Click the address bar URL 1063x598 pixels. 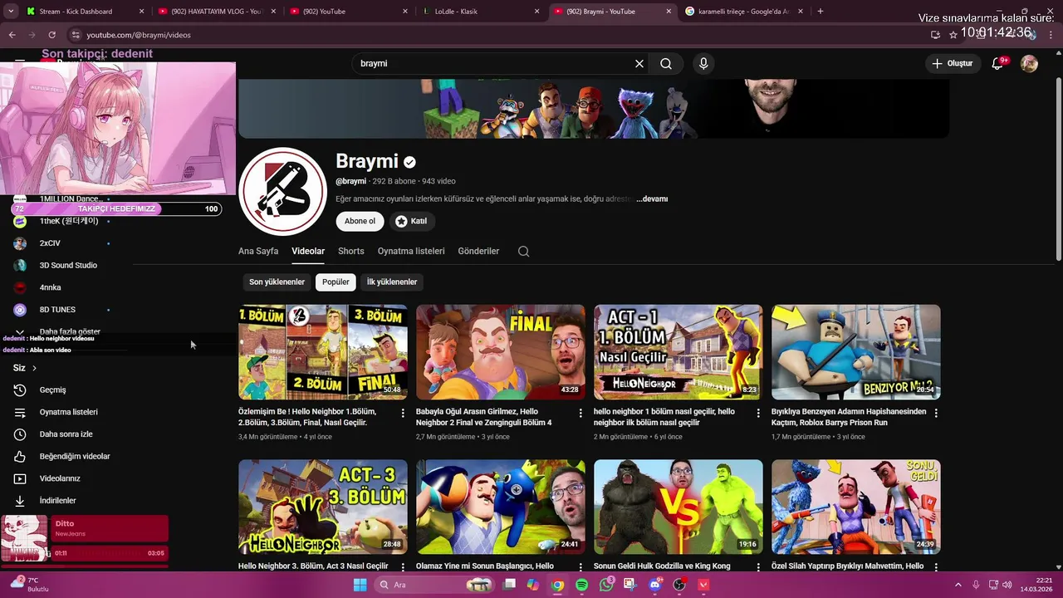(x=139, y=35)
